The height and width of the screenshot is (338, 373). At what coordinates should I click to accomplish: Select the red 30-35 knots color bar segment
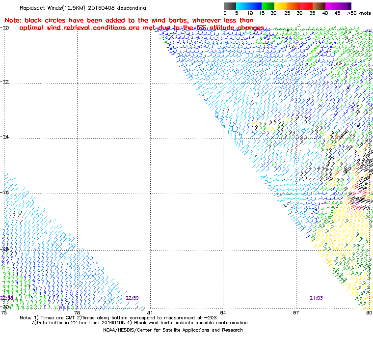306,6
